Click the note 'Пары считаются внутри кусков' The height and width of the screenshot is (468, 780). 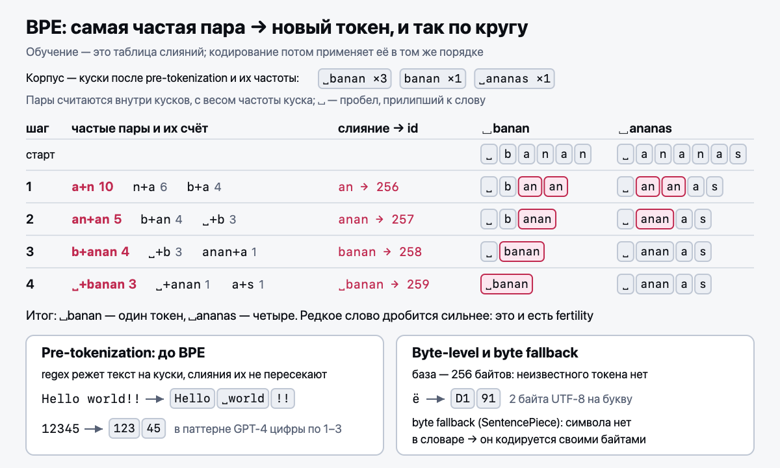255,101
